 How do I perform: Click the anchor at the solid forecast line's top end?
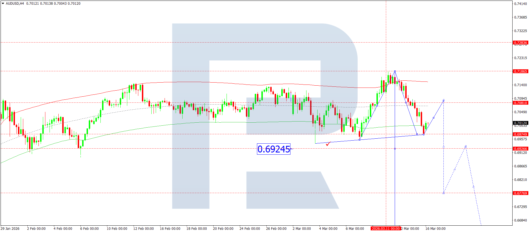(x=444, y=100)
